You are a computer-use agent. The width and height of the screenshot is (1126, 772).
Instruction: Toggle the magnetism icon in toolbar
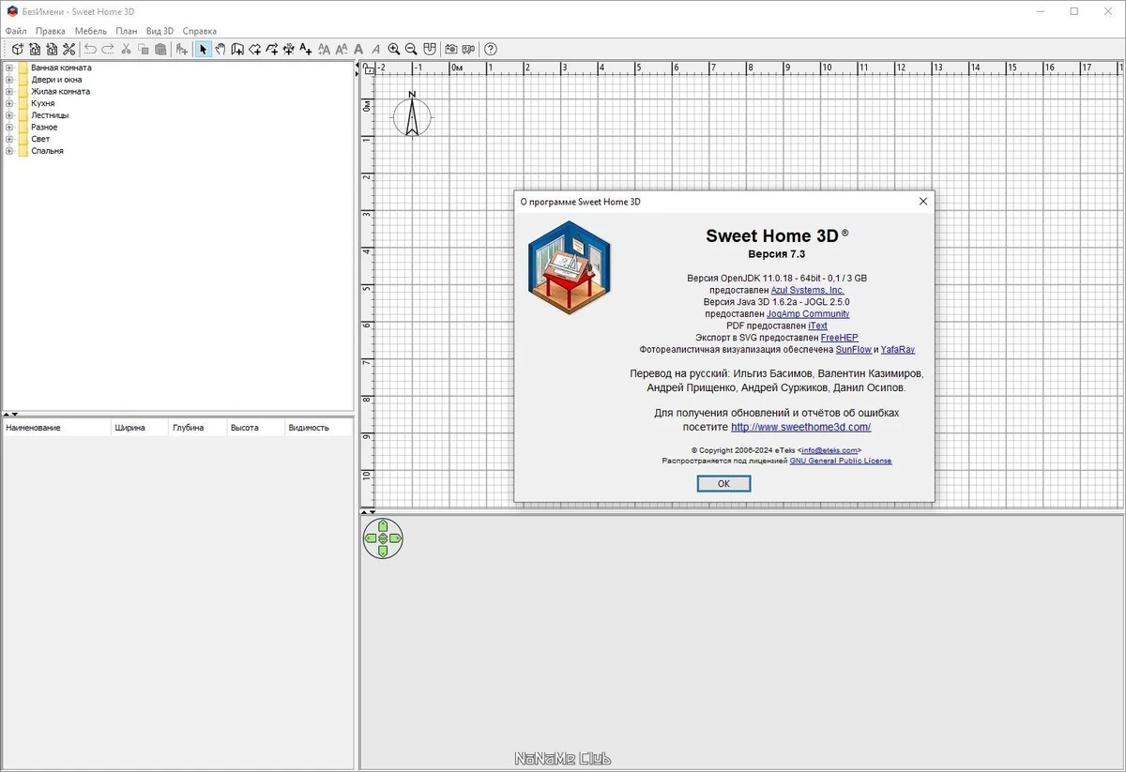(430, 49)
